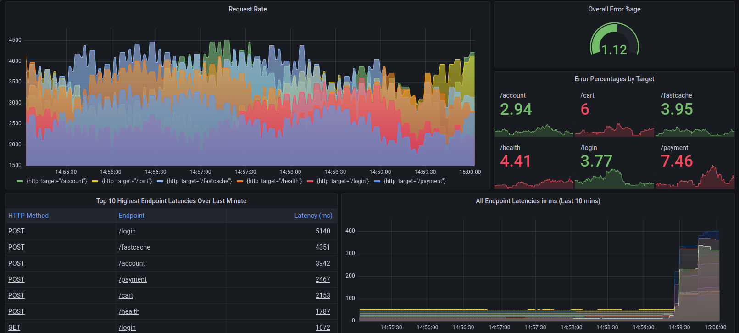Click the Error Percentages by Target title
The height and width of the screenshot is (333, 739).
click(x=614, y=79)
